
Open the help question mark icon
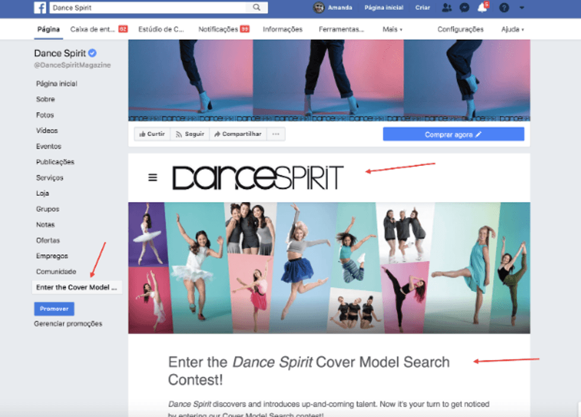(x=505, y=8)
